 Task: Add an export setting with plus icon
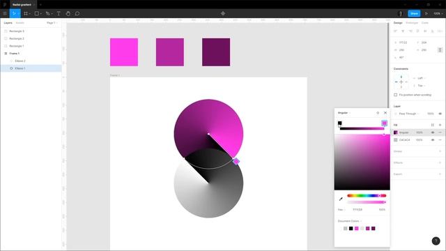pos(440,174)
